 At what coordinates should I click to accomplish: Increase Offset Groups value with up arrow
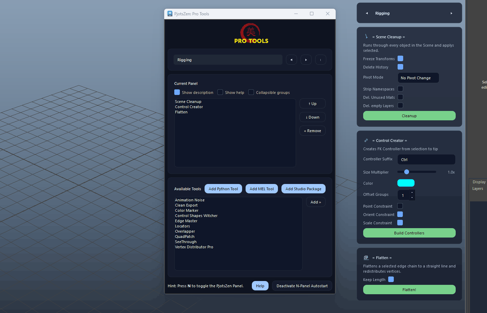412,192
